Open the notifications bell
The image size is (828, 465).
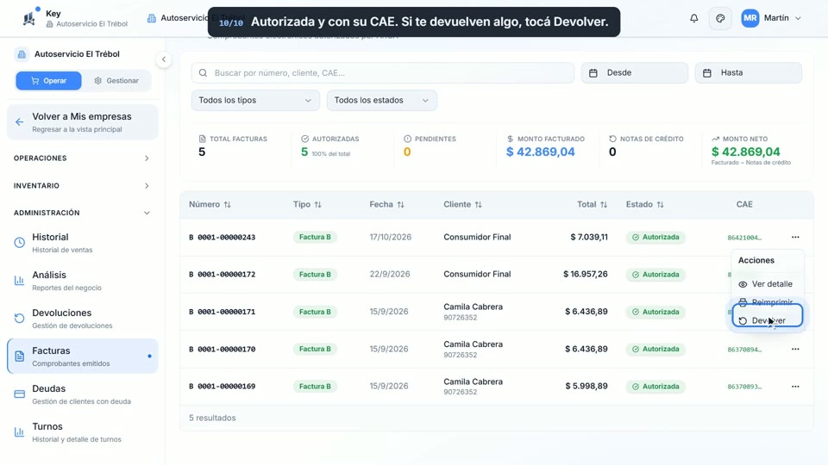point(693,18)
